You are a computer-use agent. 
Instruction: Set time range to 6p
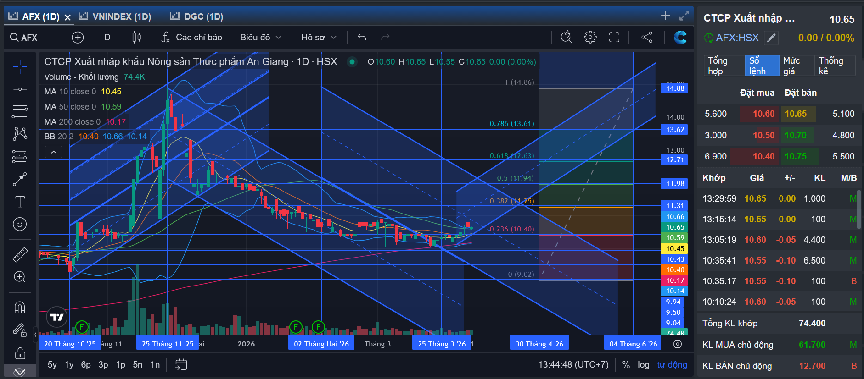86,365
